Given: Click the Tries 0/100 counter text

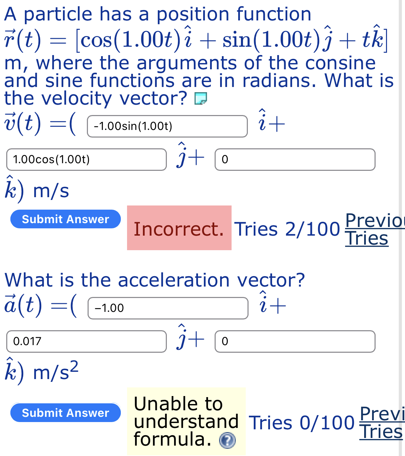Looking at the screenshot, I should 301,423.
